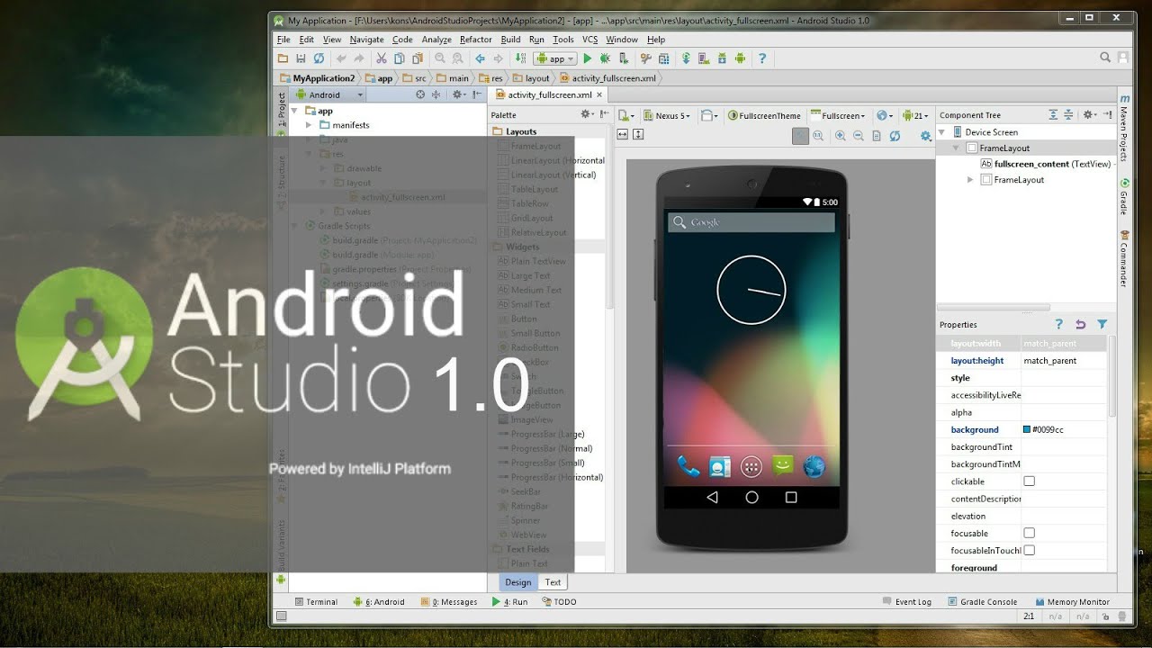Click the Make Project icon

[x=520, y=58]
